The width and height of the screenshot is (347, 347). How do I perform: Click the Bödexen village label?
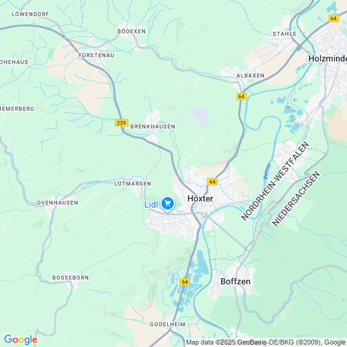(x=131, y=31)
